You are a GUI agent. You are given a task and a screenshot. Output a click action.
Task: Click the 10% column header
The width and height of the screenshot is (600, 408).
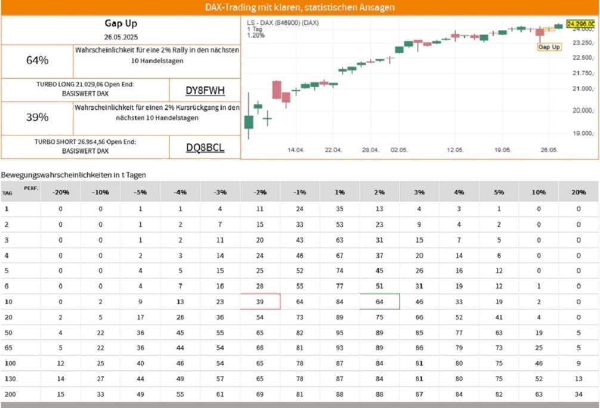(x=539, y=192)
